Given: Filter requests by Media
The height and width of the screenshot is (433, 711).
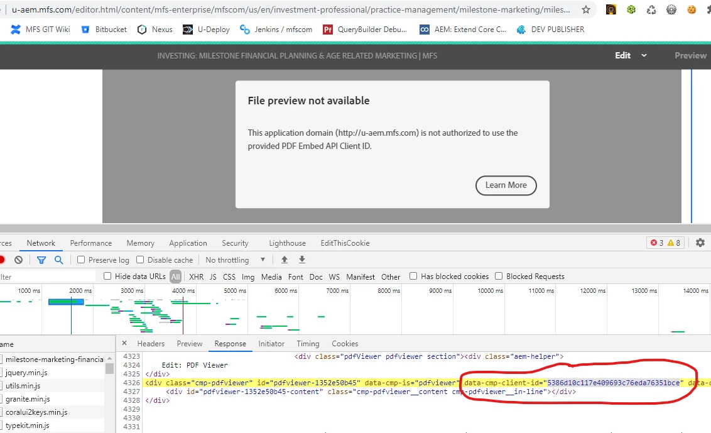Looking at the screenshot, I should click(271, 277).
